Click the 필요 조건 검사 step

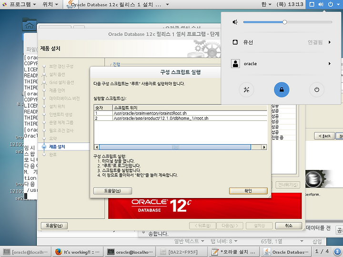61,130
